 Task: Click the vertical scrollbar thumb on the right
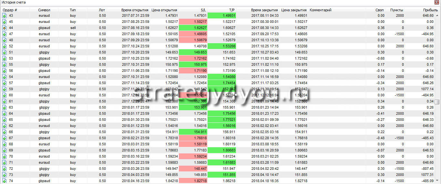437,102
